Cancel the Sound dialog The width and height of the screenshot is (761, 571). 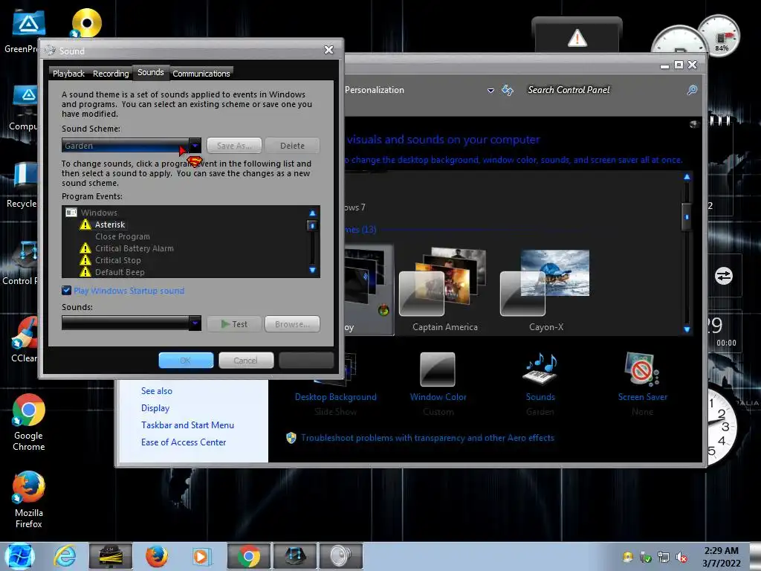[x=246, y=361]
